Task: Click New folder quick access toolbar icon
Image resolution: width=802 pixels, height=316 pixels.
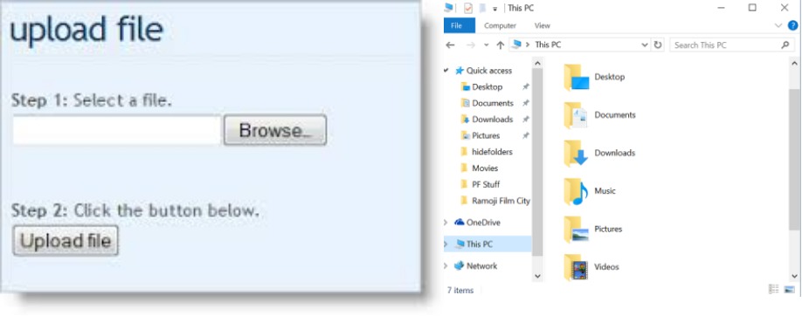Action: [x=482, y=8]
